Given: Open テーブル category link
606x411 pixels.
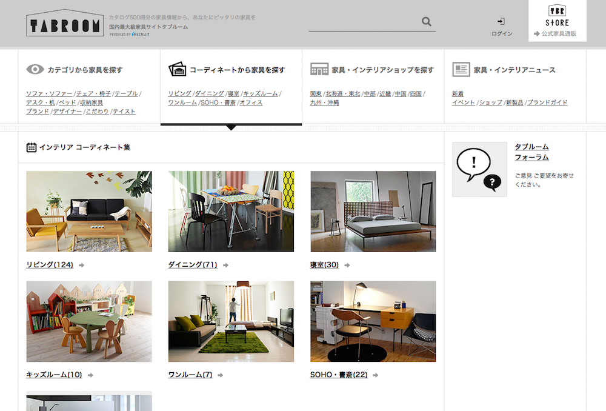Looking at the screenshot, I should coord(126,93).
